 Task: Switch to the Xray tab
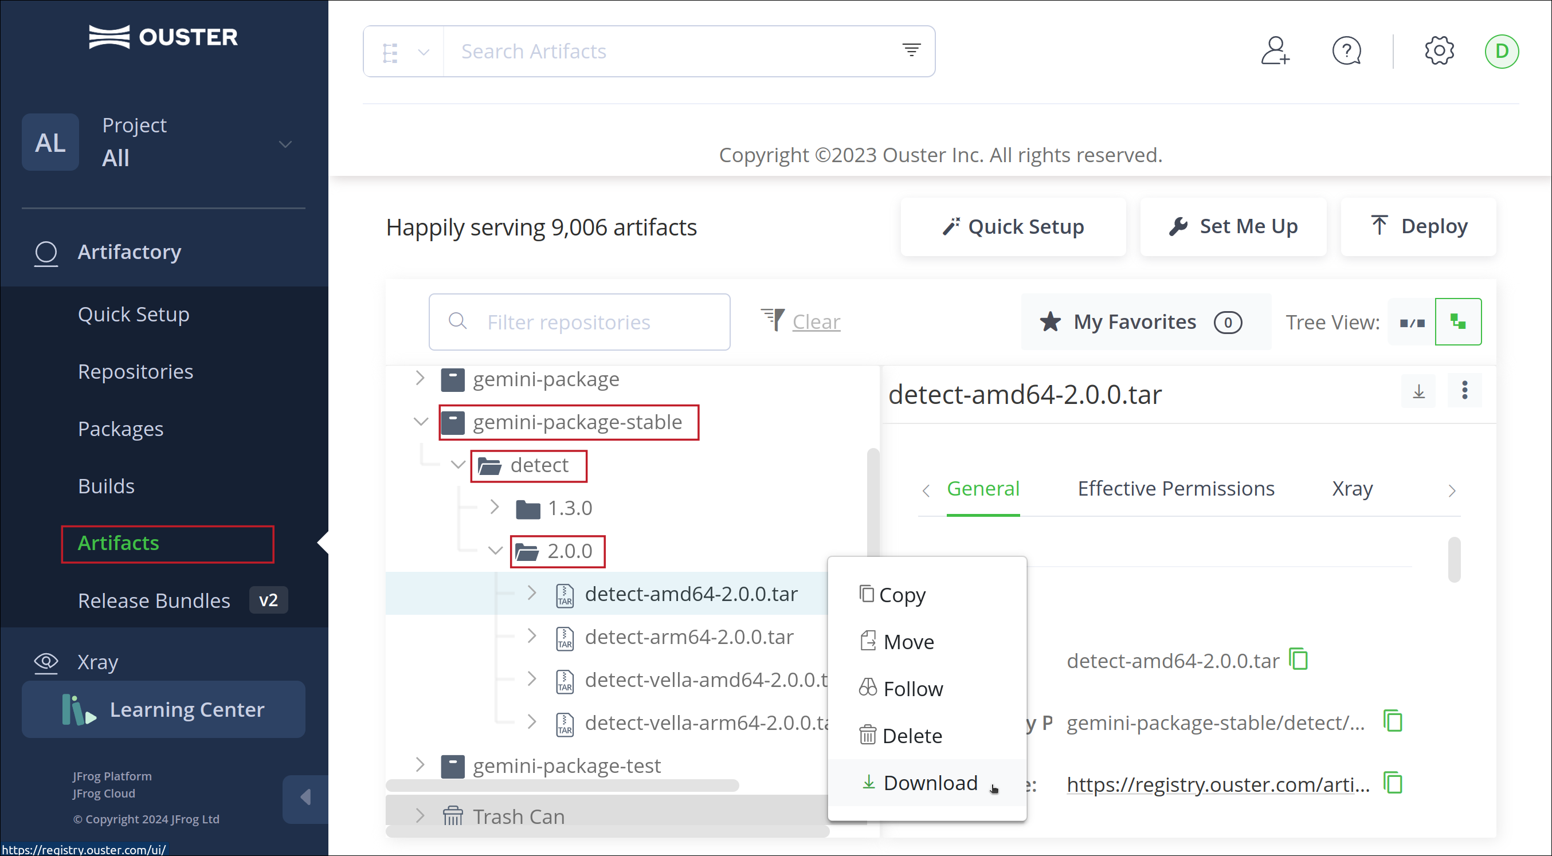[1352, 489]
